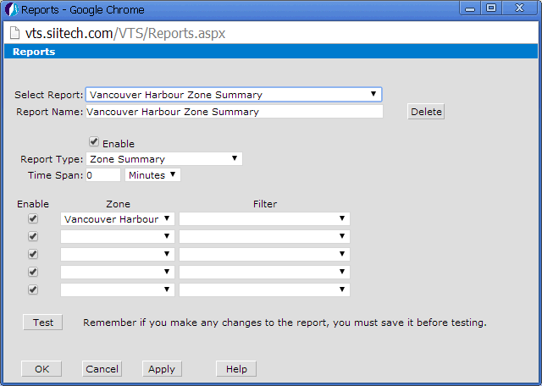
Task: Click the Report Name text field
Action: click(x=234, y=112)
